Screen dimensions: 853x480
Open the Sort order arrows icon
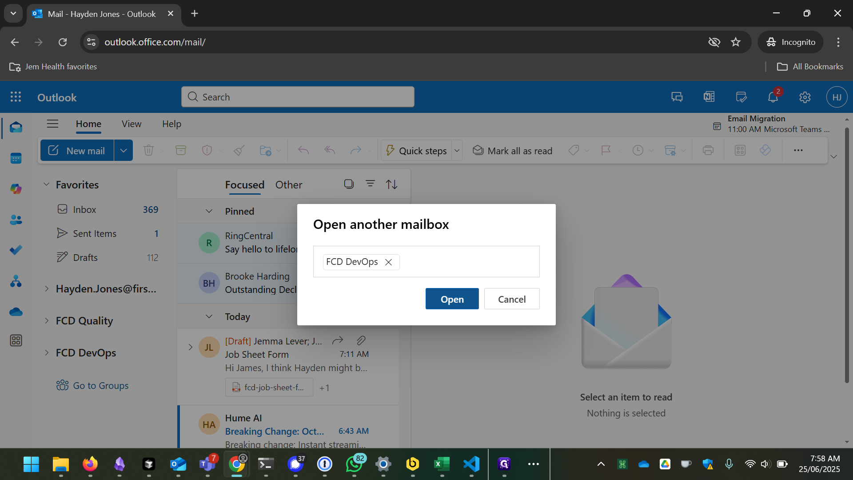391,184
